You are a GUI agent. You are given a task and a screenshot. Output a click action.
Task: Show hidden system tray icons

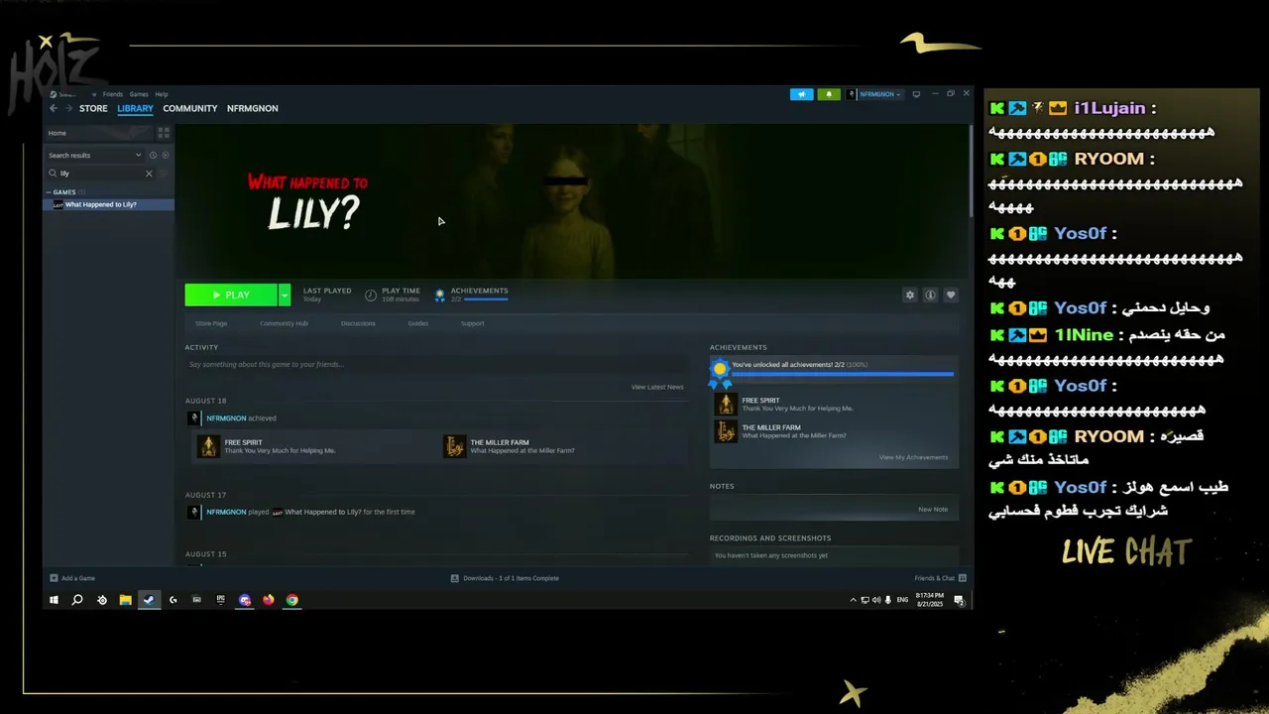(x=853, y=600)
